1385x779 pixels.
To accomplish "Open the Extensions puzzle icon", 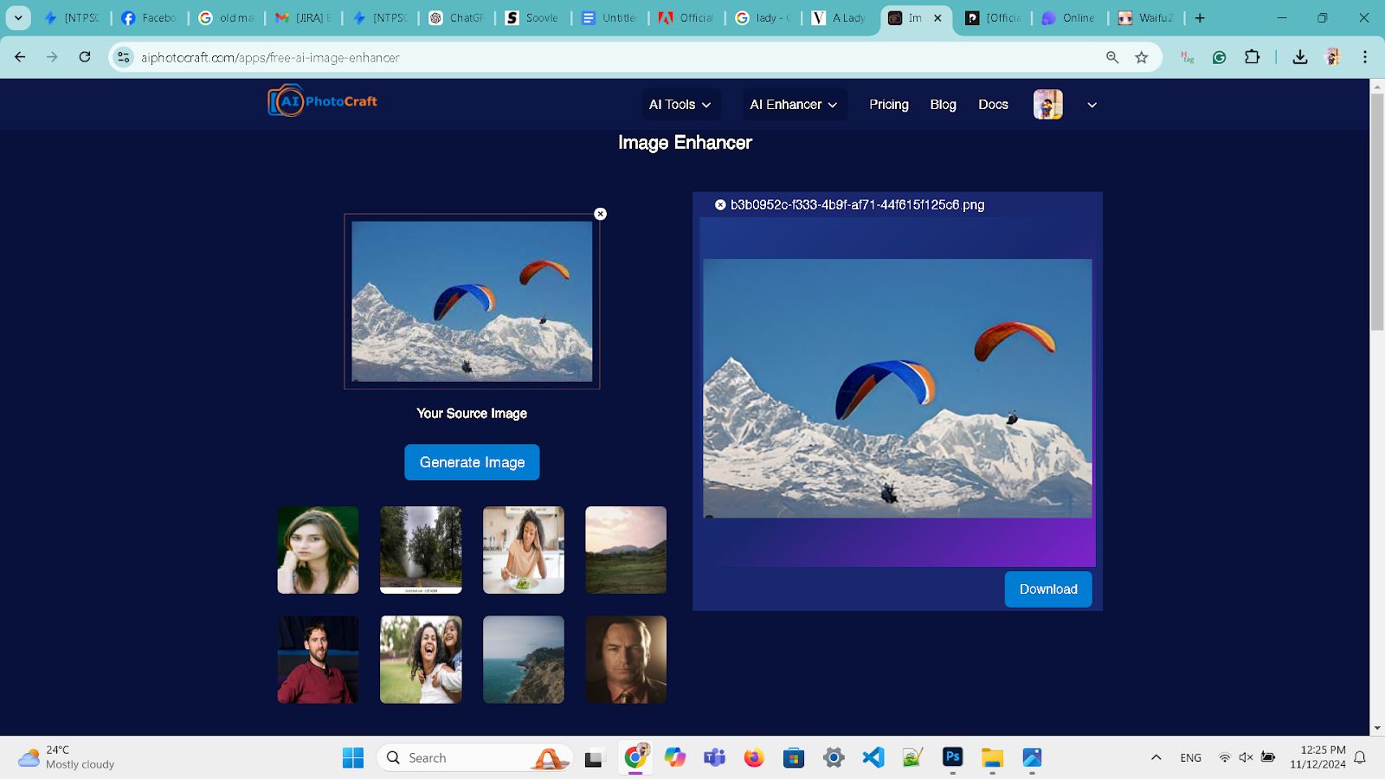I will coord(1253,57).
